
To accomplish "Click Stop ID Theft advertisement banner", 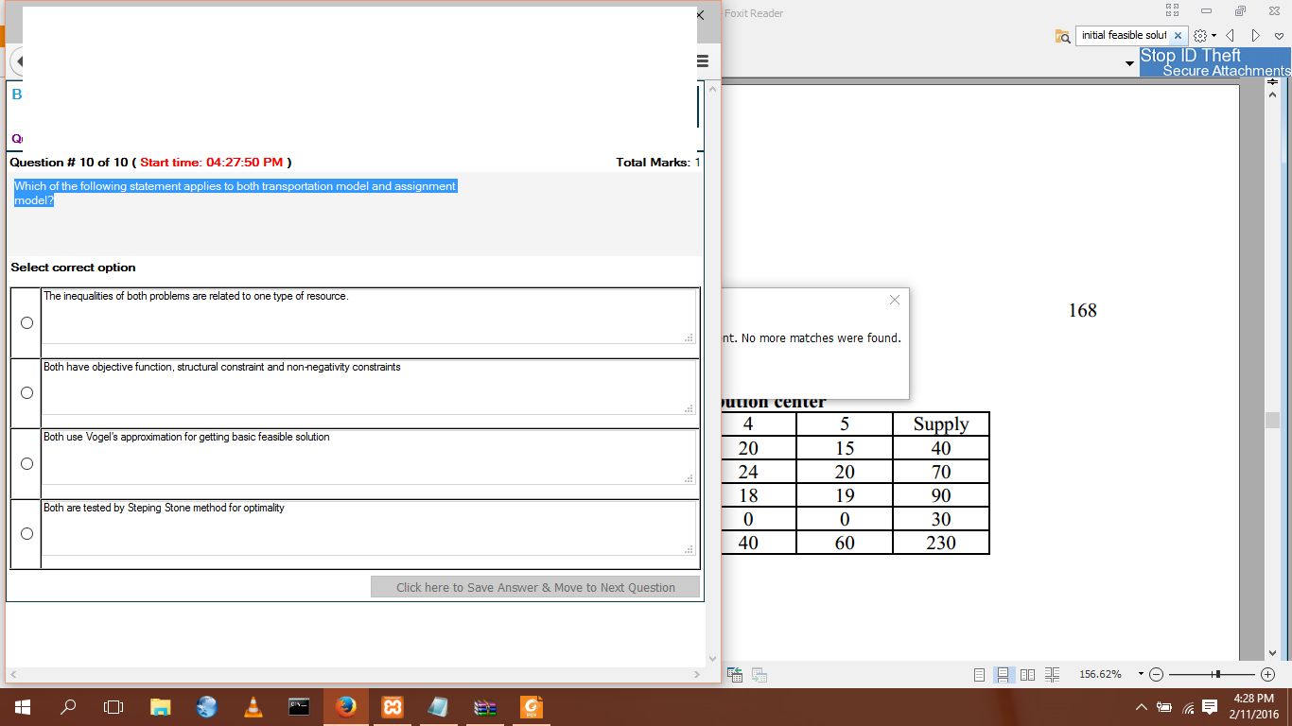I will click(1214, 62).
